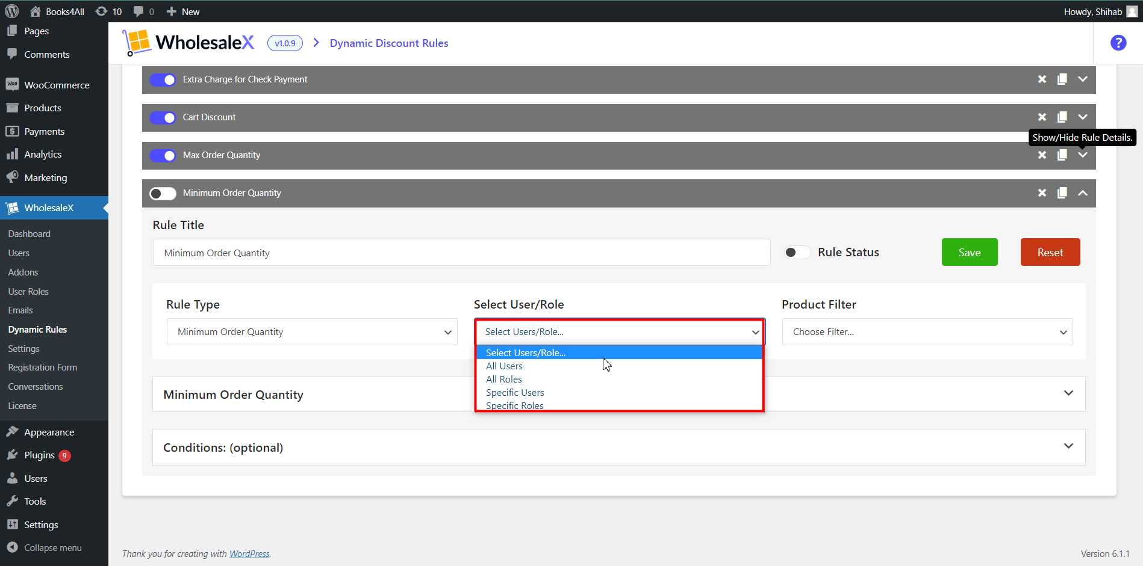Viewport: 1143px width, 566px height.
Task: Delete the Max Order Quantity rule
Action: [1042, 155]
